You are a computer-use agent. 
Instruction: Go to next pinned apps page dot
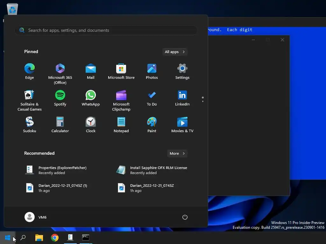[203, 101]
